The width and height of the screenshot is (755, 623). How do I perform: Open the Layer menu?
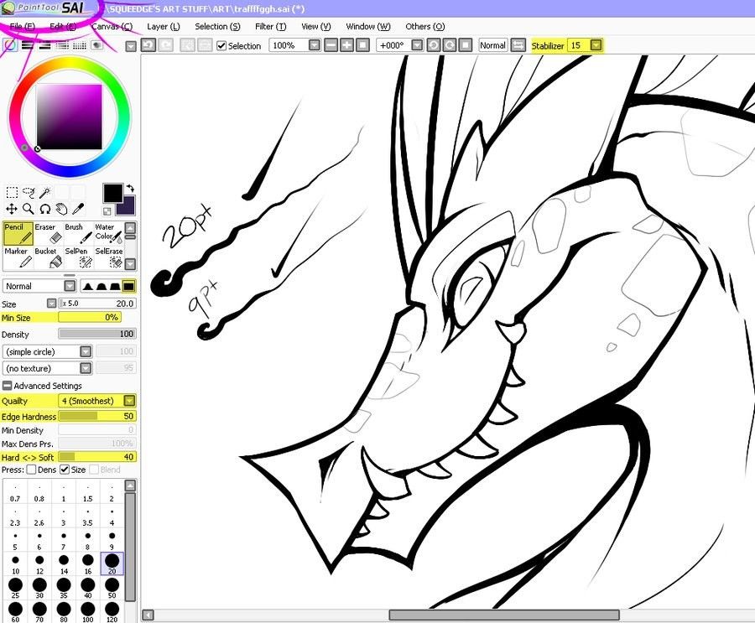click(x=163, y=27)
